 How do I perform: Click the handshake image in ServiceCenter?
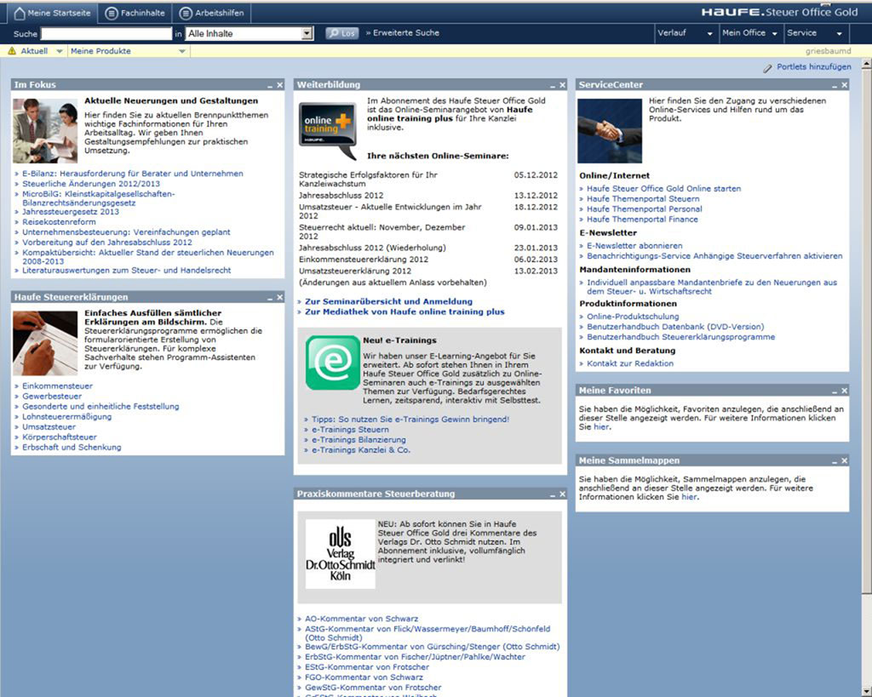click(x=610, y=130)
